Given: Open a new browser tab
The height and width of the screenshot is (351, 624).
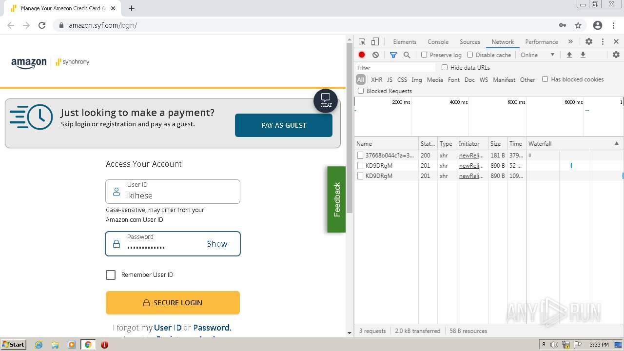Looking at the screenshot, I should click(132, 8).
